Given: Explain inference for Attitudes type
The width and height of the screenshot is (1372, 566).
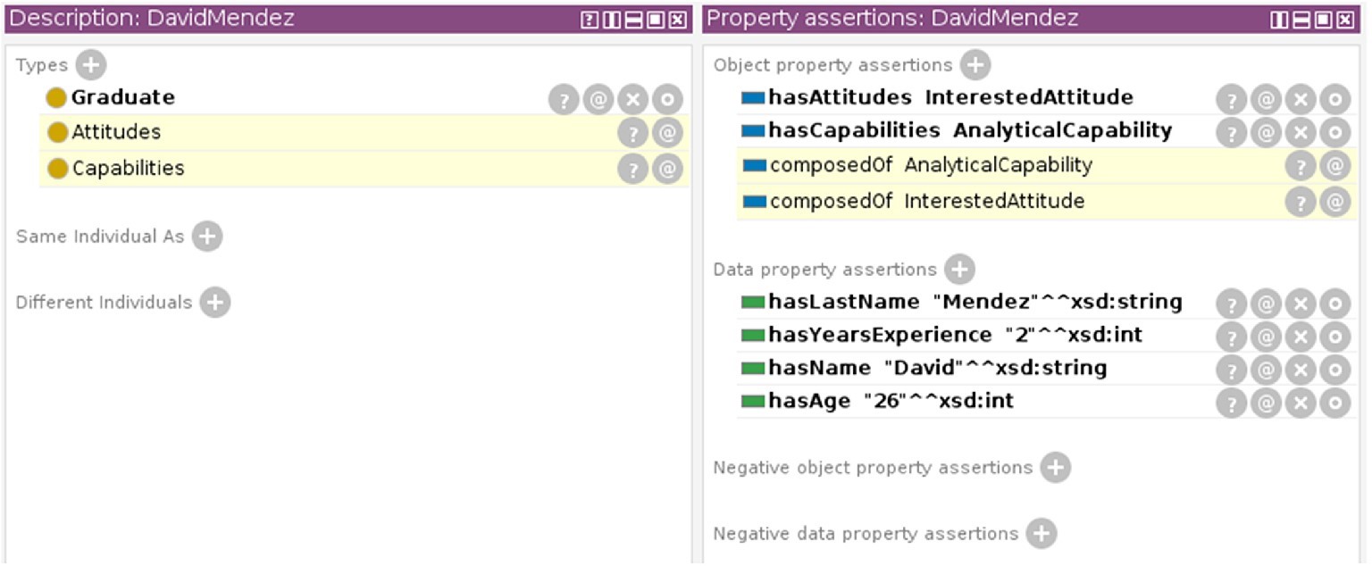Looking at the screenshot, I should (632, 134).
